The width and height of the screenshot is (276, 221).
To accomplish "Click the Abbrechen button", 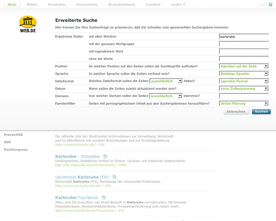I will point(236,111).
